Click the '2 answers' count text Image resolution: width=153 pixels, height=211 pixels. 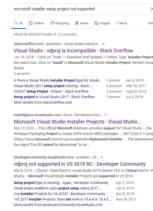click(114, 91)
